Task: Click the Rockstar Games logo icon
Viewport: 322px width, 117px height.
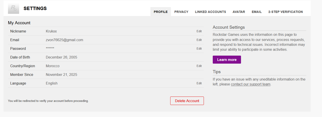Action: 13,9
